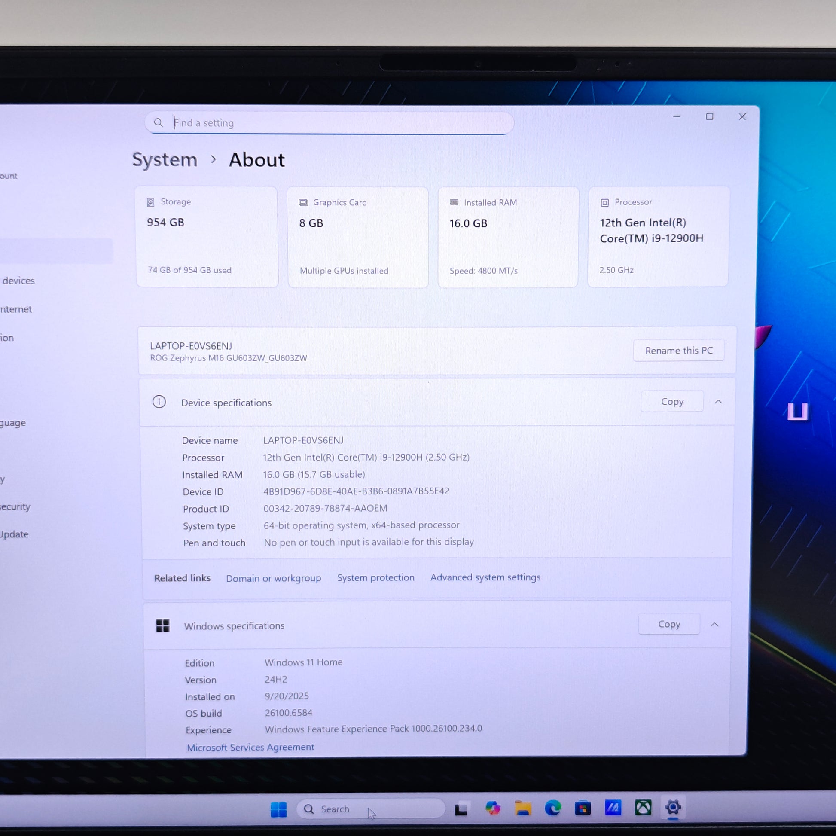Viewport: 836px width, 836px height.
Task: Click the Installed RAM card
Action: coord(508,237)
